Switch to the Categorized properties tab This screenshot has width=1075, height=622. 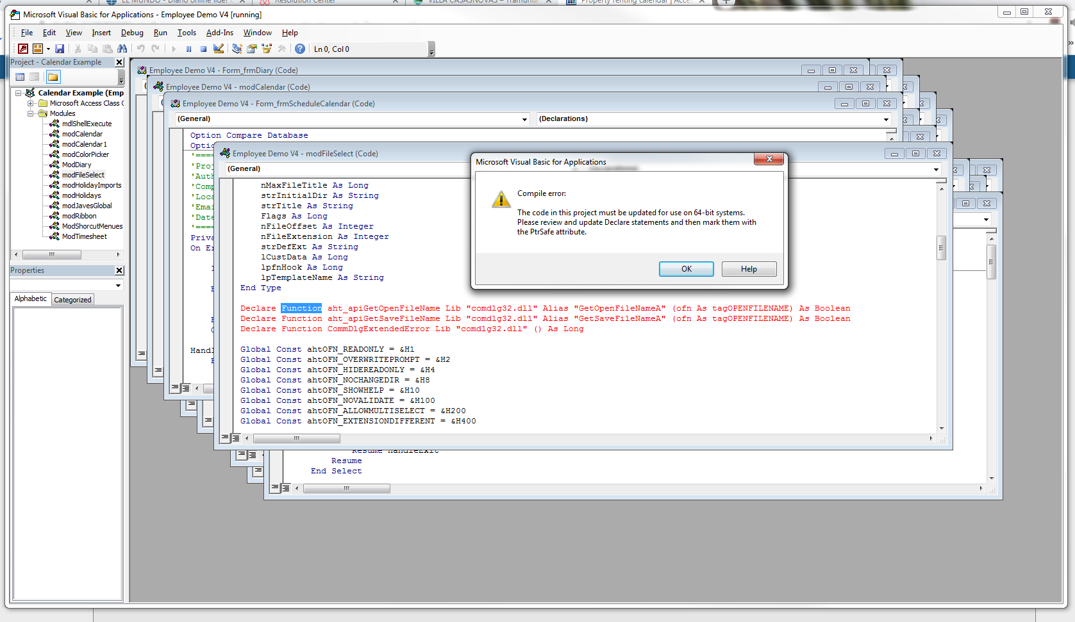[72, 300]
